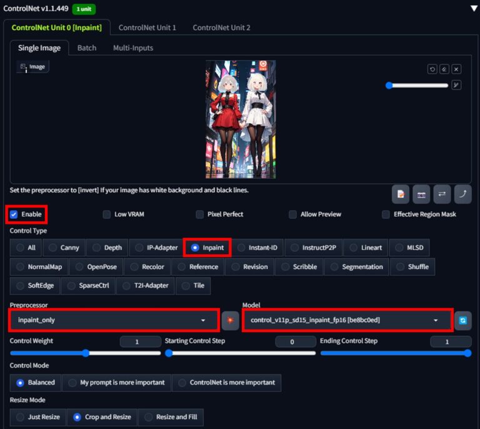Click the mirror webcam swap-arrows icon
Viewport: 480px width, 429px height.
[x=442, y=194]
